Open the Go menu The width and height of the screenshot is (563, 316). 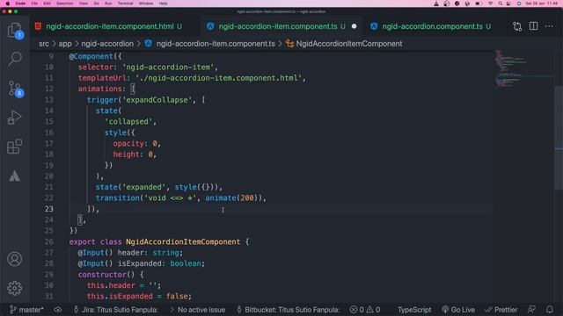click(x=96, y=4)
